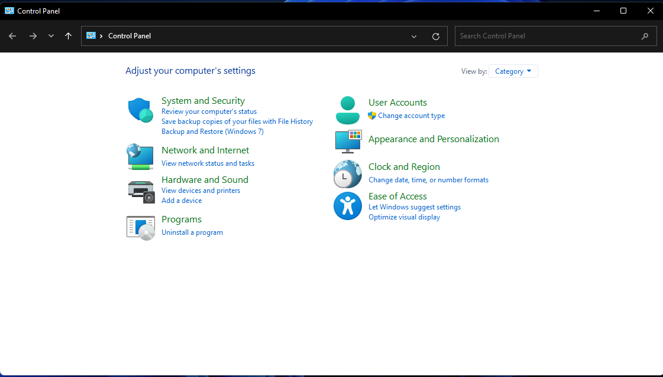Open Appearance and Personalization heading
Screen dimensions: 663x377
click(434, 139)
